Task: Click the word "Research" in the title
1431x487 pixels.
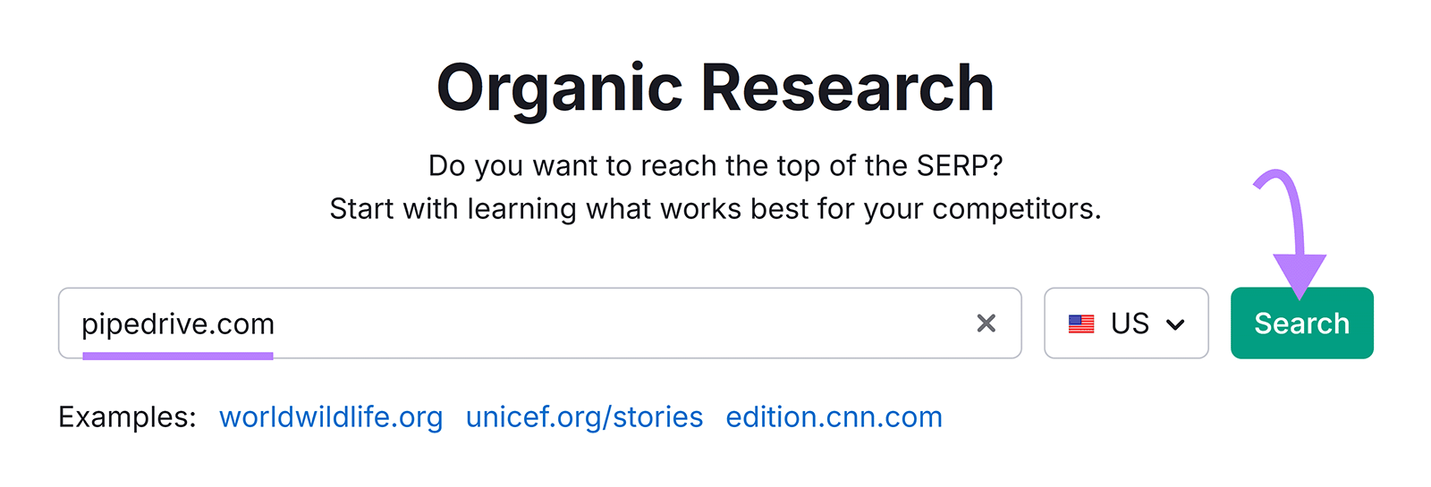Action: (847, 88)
